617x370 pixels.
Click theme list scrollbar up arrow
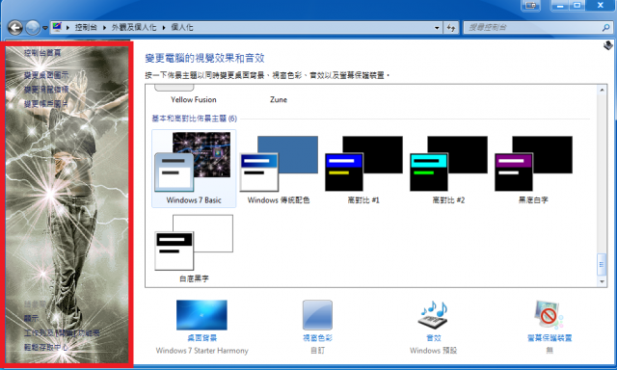tap(602, 90)
